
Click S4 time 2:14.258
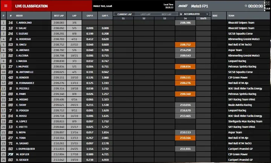point(185,50)
